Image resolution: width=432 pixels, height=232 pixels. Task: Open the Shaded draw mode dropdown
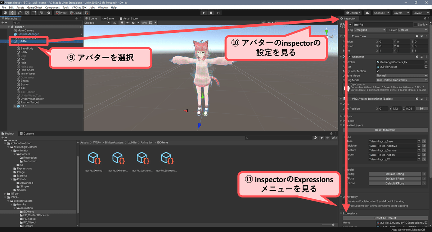click(97, 23)
